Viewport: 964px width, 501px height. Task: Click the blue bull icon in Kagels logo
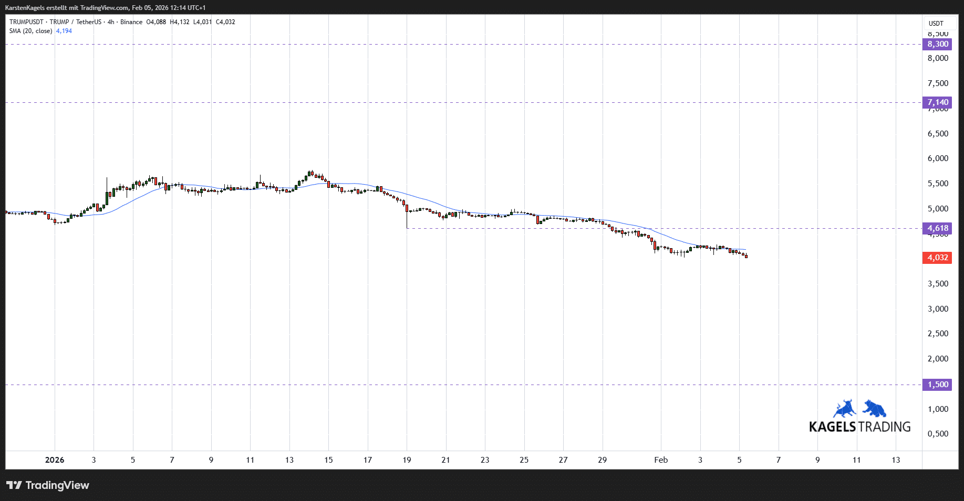click(x=844, y=409)
